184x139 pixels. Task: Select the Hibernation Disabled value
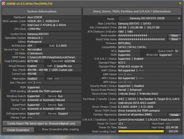(x=32, y=79)
